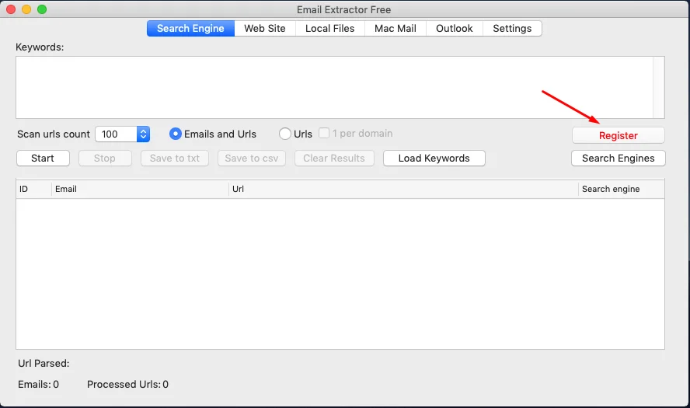Sort by the Search engine column header
Screen dimensions: 690x408
[x=622, y=190]
